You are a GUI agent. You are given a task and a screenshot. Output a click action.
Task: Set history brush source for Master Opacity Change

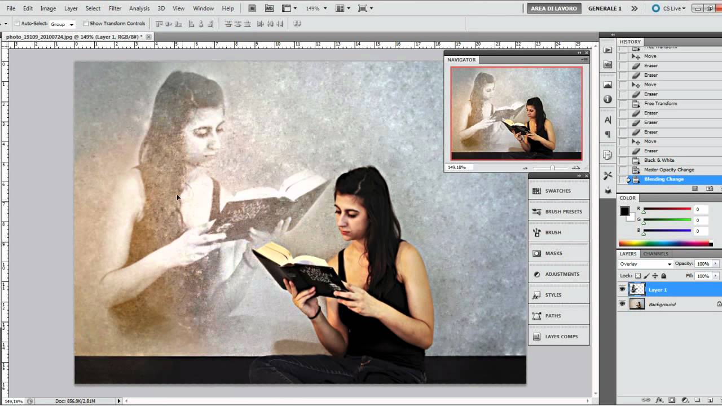coord(623,170)
